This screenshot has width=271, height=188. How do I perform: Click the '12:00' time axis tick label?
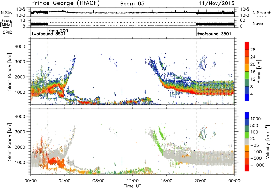(x=132, y=181)
